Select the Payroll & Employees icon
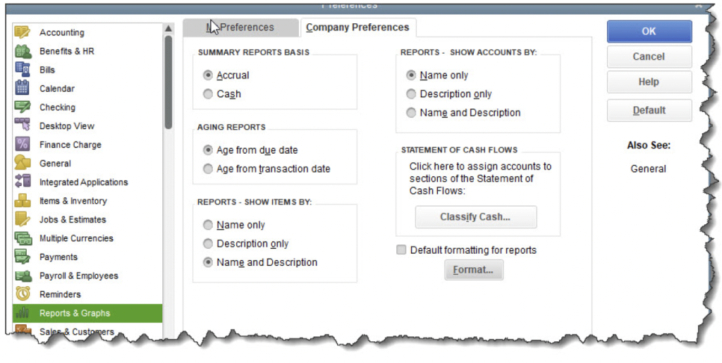 pos(23,276)
